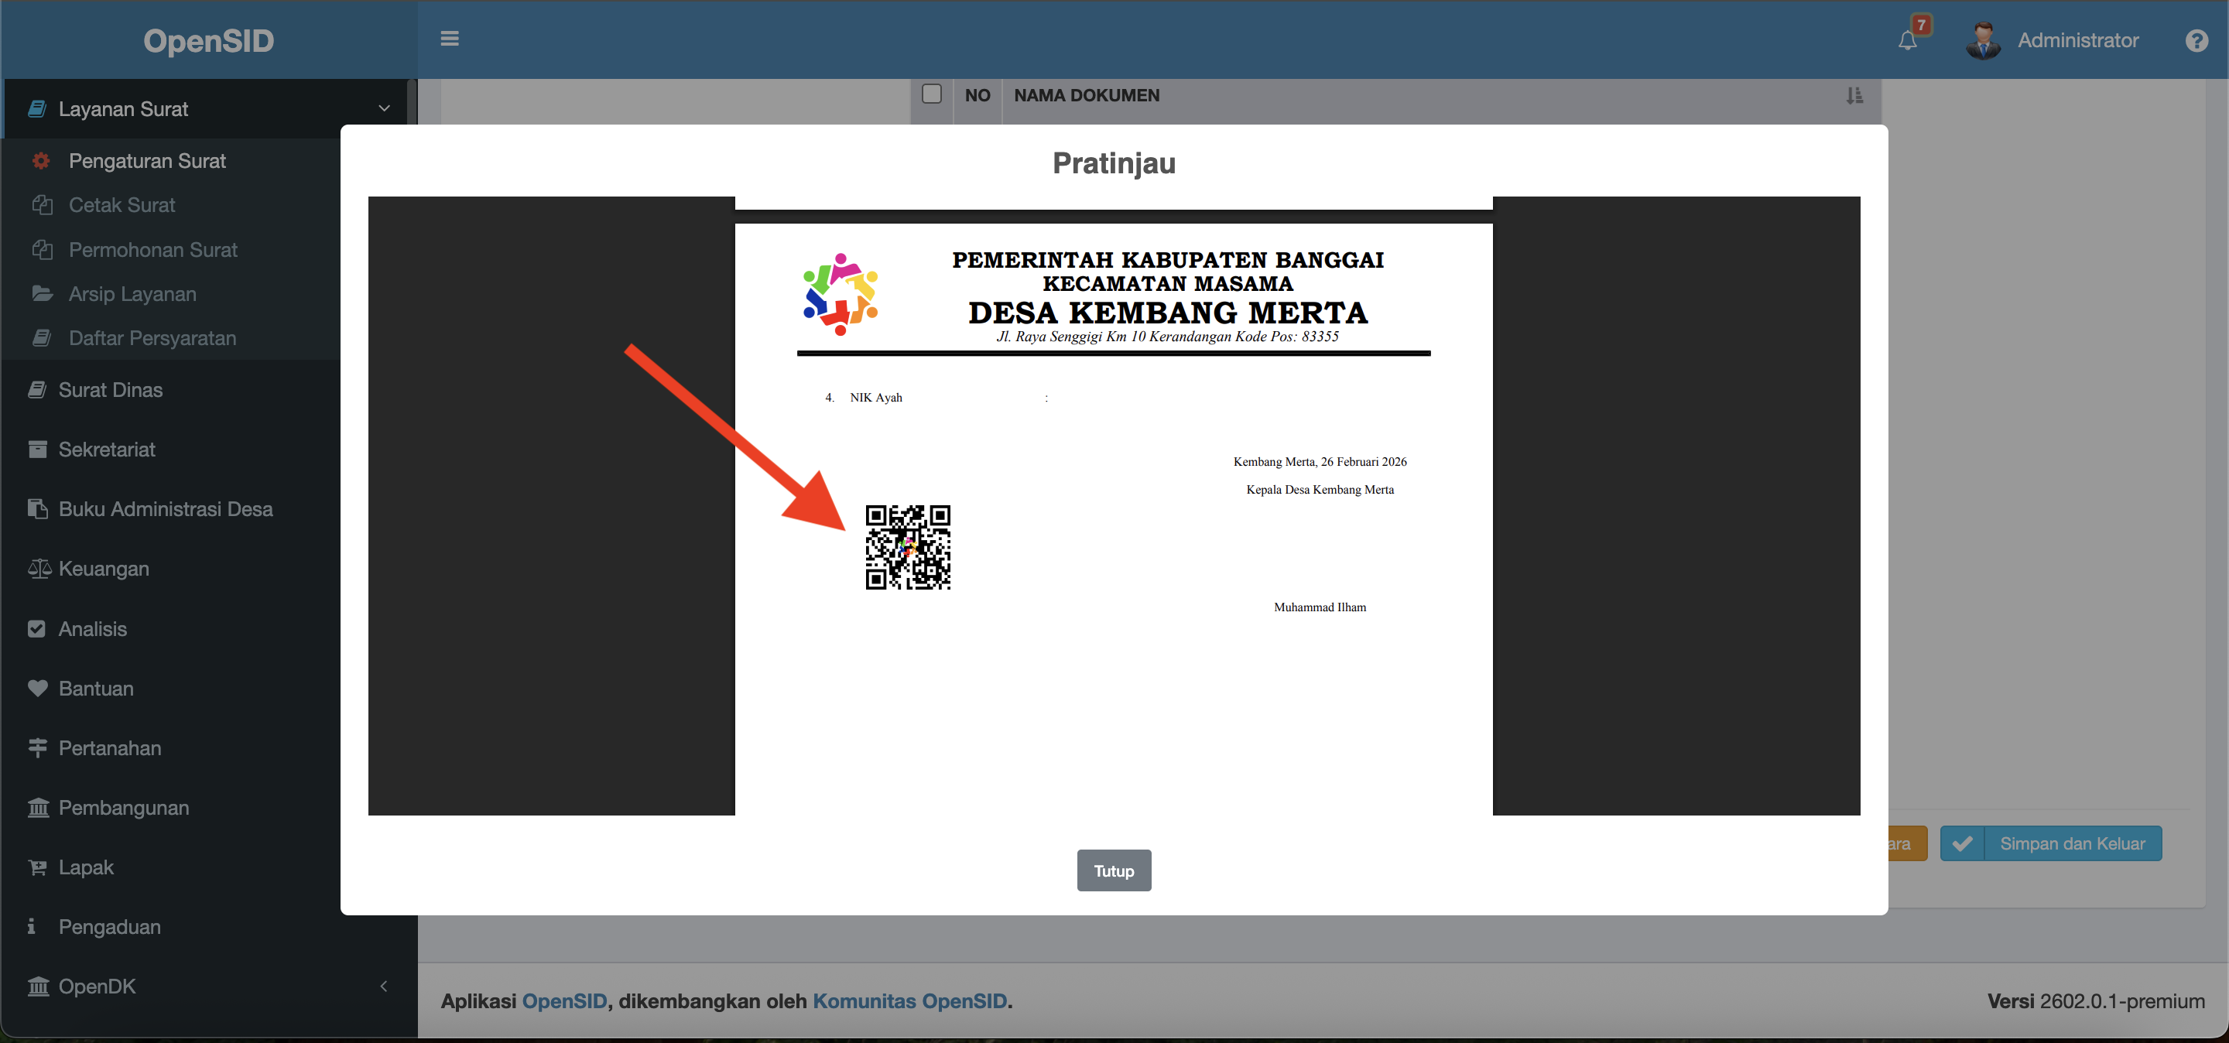
Task: Open the Cetak Surat menu item
Action: [122, 205]
